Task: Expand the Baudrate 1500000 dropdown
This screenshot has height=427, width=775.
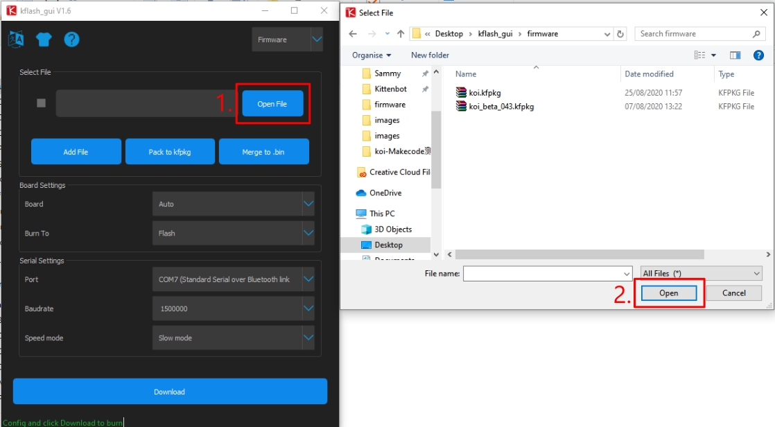Action: coord(308,308)
